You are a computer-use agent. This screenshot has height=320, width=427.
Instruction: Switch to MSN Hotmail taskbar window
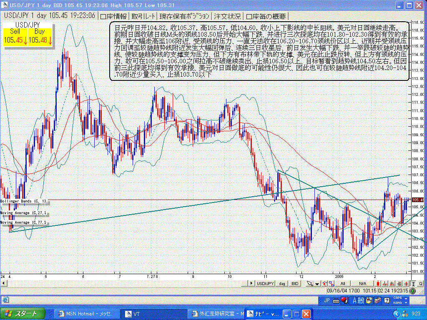tap(87, 314)
